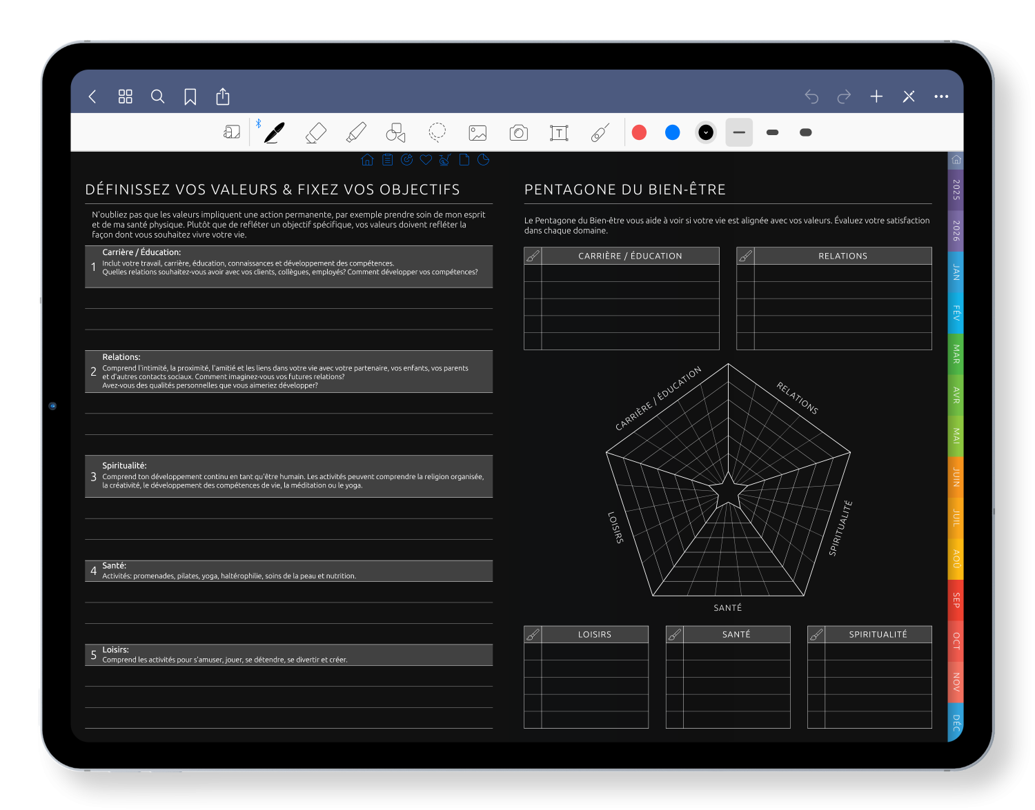Open the exercise bike fitness icon
Viewport: 1035px width, 810px height.
(445, 160)
